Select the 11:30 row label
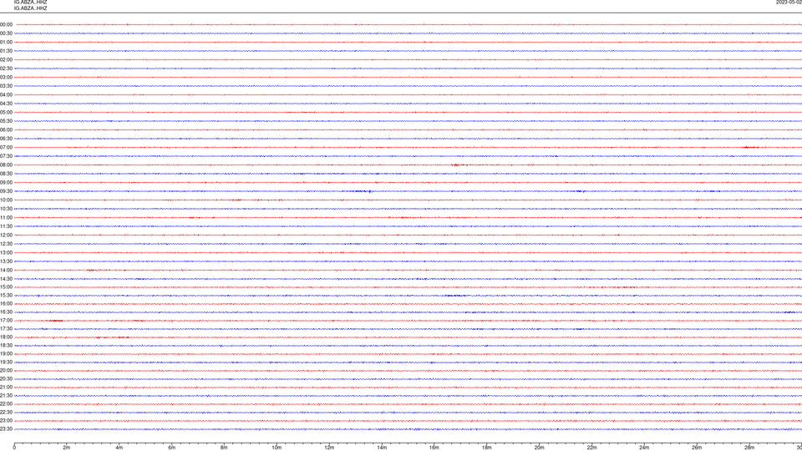 6,226
